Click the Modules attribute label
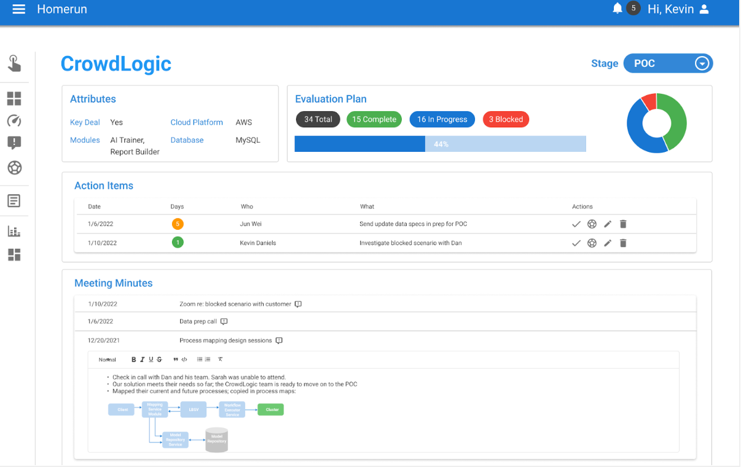The image size is (741, 467). [85, 140]
